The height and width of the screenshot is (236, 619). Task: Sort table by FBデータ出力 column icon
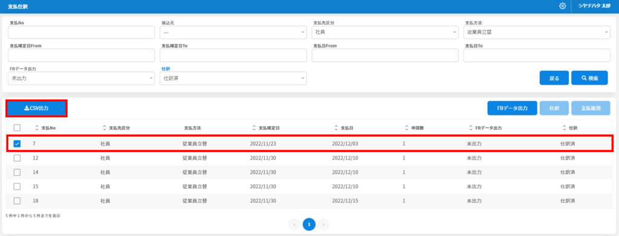tap(471, 128)
